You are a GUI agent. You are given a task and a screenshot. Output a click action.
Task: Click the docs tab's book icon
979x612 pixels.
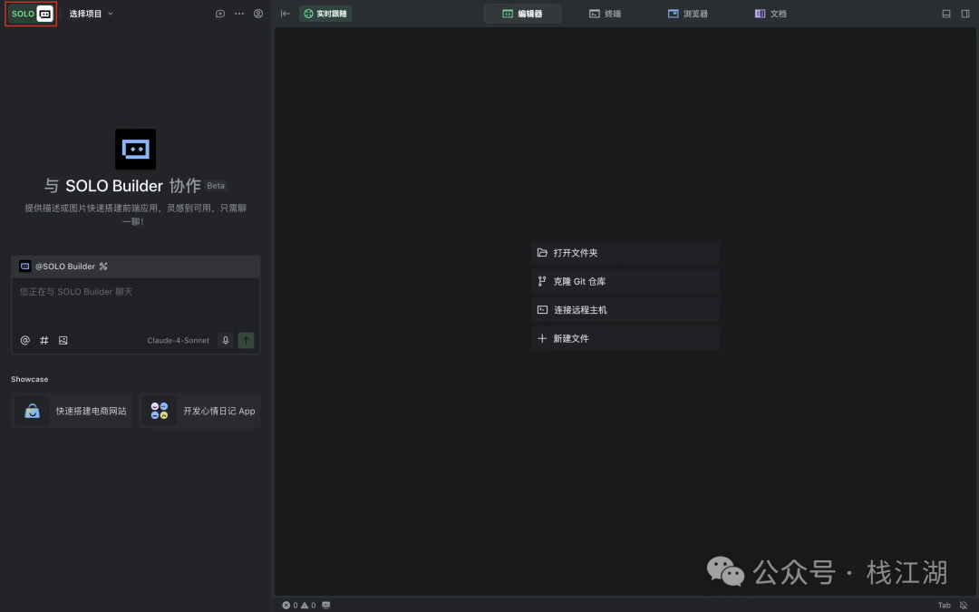pos(760,14)
